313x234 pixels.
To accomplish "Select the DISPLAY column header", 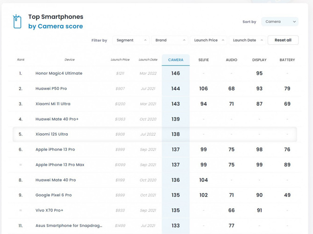I will 259,60.
